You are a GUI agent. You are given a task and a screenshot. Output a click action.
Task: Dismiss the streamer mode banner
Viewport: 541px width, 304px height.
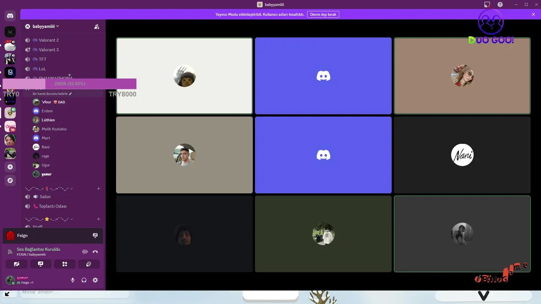pos(533,14)
